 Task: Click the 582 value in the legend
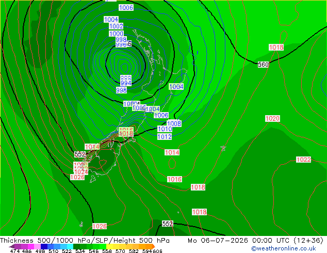pyautogui.click(x=134, y=251)
